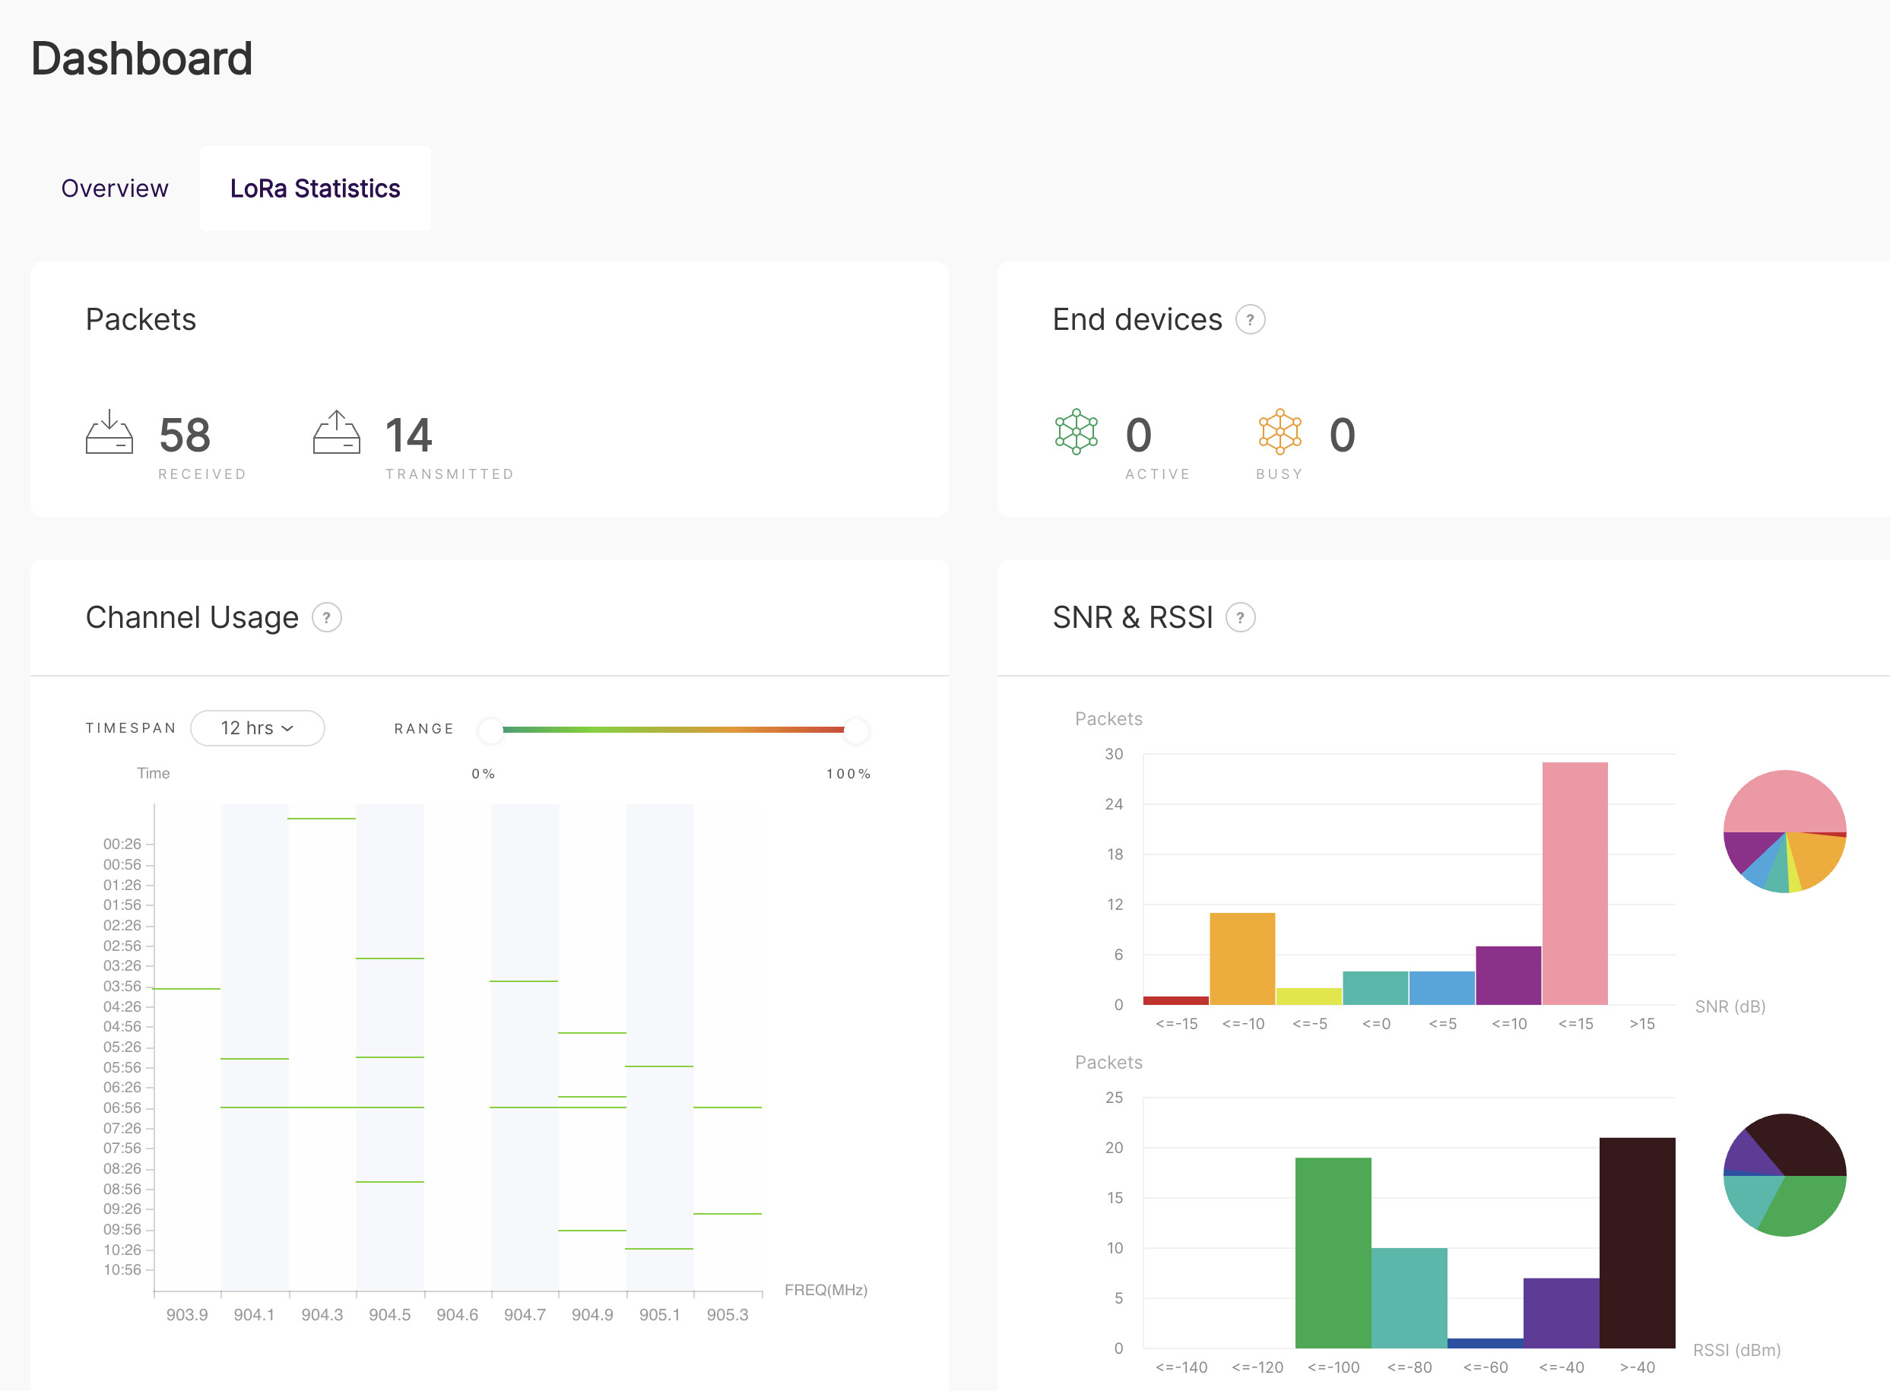Click the orange busy devices icon
Viewport: 1890px width, 1391px height.
(1280, 433)
